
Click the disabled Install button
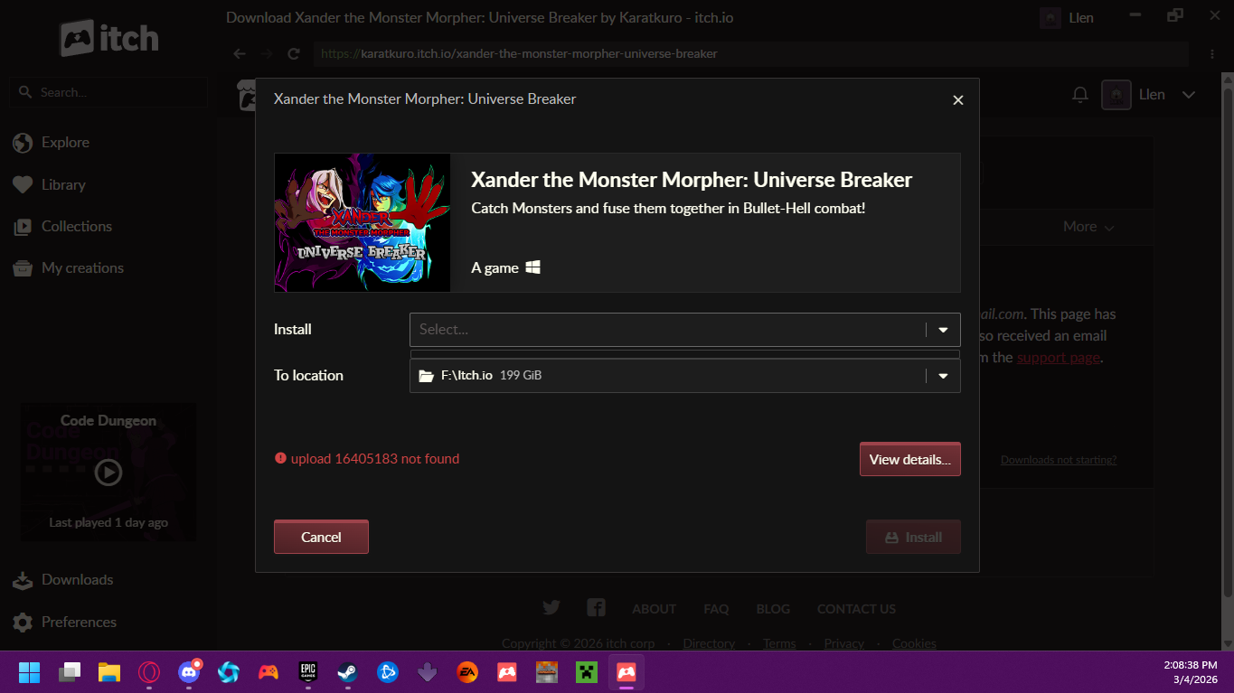click(x=913, y=537)
